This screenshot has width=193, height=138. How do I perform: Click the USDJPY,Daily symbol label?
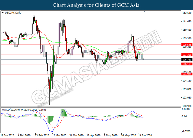(13, 13)
